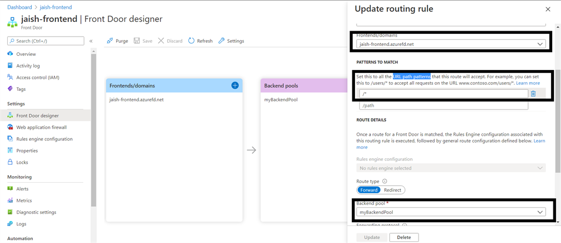Select jaish-frontend.azurefd.net in Frontends/domains card

[136, 100]
